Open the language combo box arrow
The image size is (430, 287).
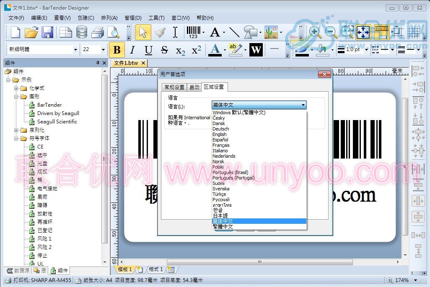click(303, 105)
